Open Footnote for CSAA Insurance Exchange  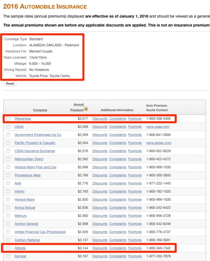click(135, 151)
